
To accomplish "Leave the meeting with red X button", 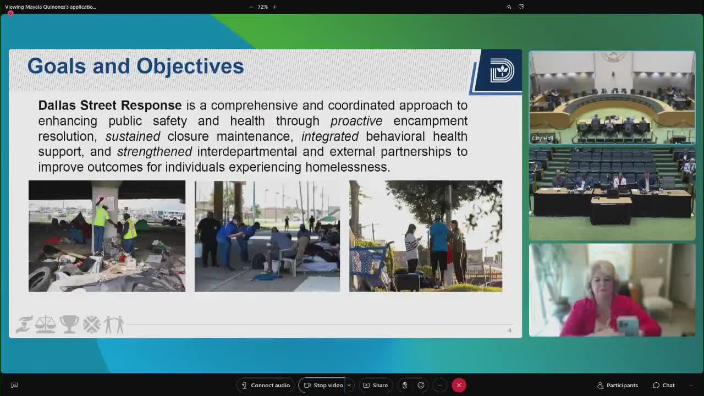I will point(459,385).
